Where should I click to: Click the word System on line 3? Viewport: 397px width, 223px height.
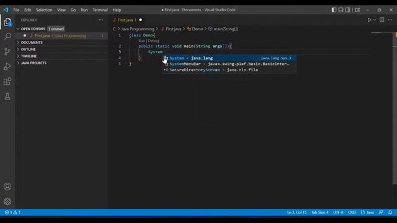(155, 52)
